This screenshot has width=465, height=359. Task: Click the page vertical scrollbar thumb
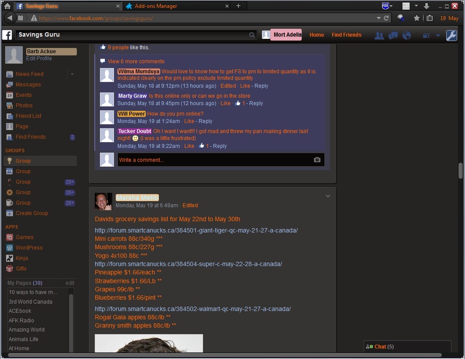click(x=460, y=171)
